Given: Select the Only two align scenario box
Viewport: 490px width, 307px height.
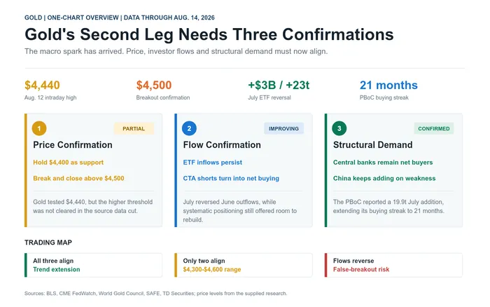Looking at the screenshot, I should pos(244,265).
